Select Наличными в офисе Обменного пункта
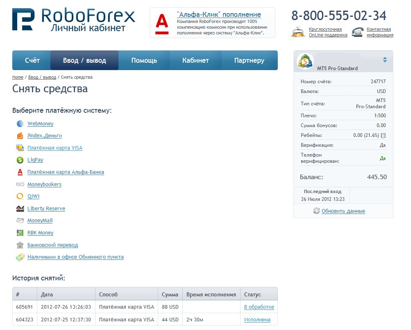Image resolution: width=411 pixels, height=330 pixels. click(x=75, y=257)
